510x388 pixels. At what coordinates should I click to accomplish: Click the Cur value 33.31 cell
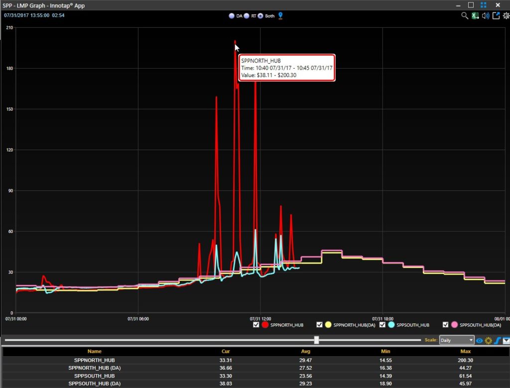click(x=226, y=360)
